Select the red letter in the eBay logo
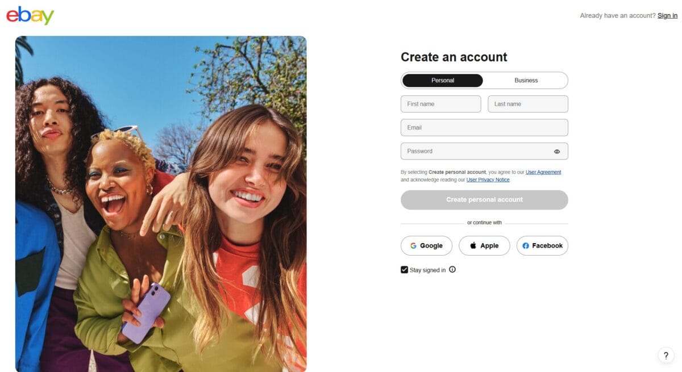The height and width of the screenshot is (372, 682). point(13,15)
